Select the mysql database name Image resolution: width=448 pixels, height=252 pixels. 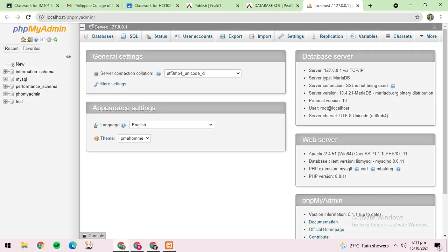click(x=21, y=79)
